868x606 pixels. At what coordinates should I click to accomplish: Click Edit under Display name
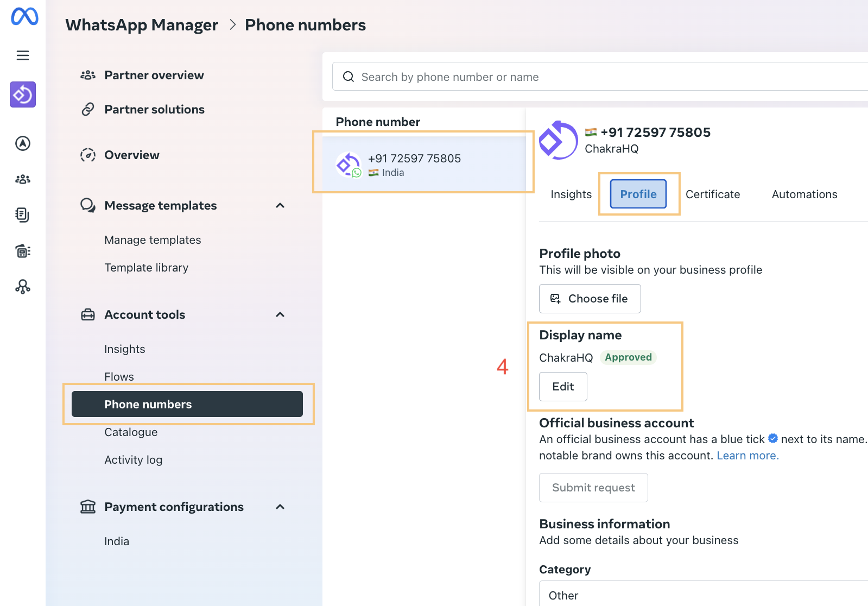coord(563,387)
